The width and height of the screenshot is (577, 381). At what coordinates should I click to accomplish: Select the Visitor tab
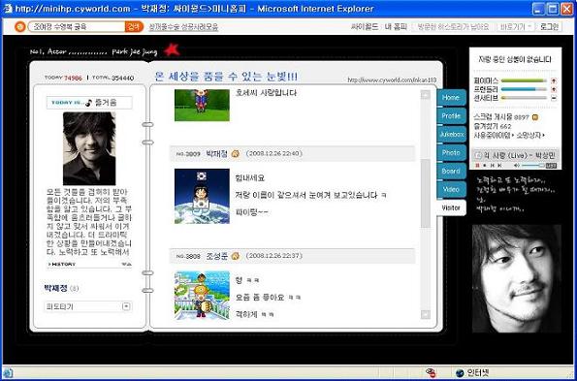coord(451,208)
